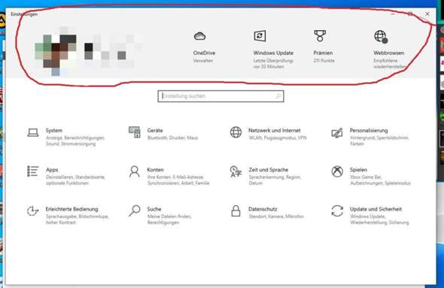Open the Datenschutz lock icon
The height and width of the screenshot is (288, 444).
[x=236, y=211]
